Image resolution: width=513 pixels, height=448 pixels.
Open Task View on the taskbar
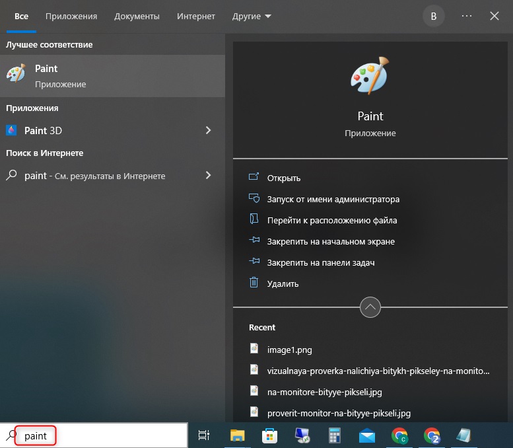204,435
